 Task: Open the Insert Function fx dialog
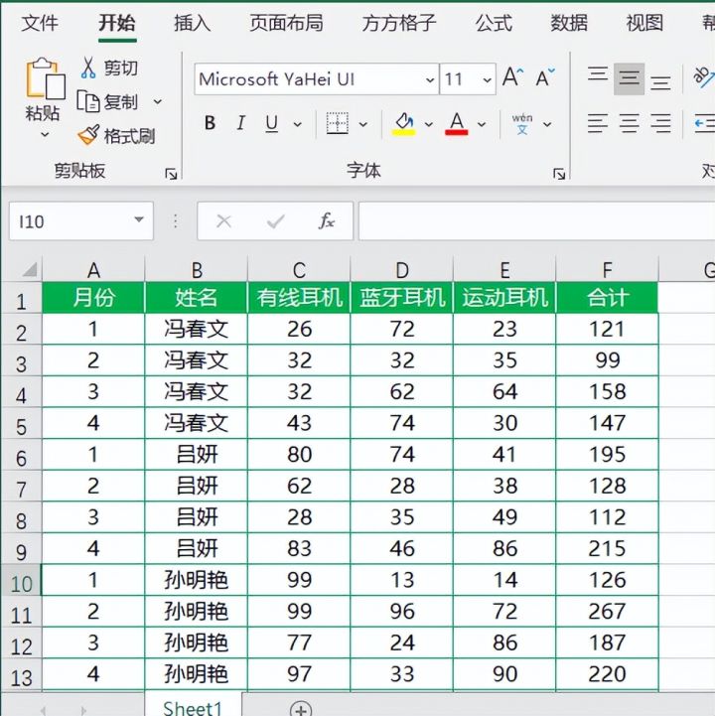(326, 221)
